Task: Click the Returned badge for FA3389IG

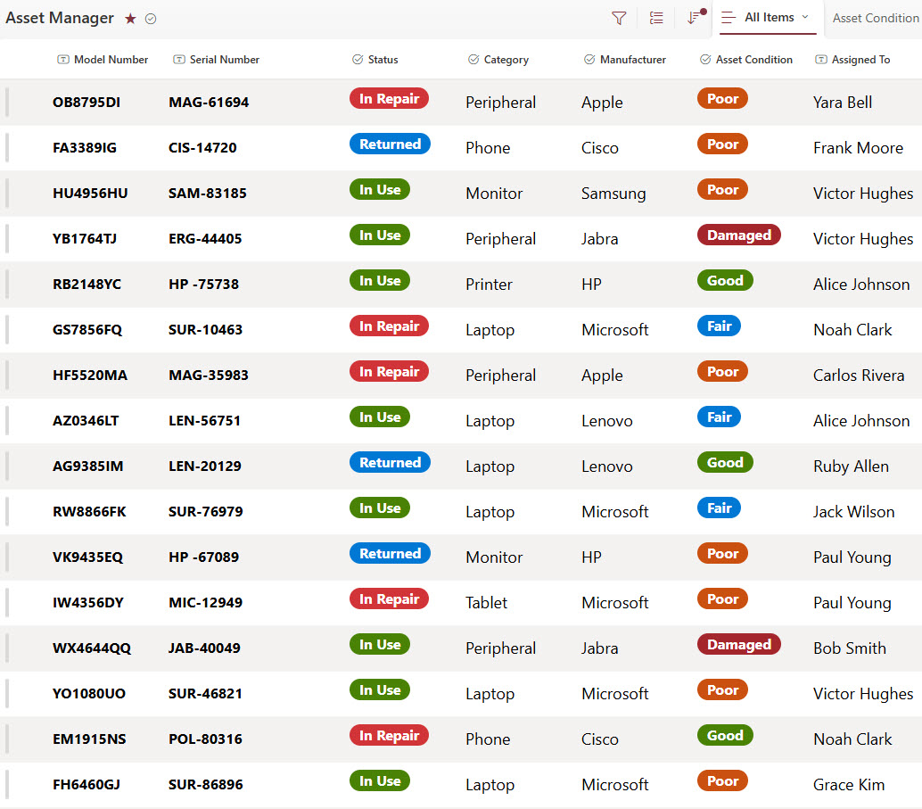Action: (390, 144)
